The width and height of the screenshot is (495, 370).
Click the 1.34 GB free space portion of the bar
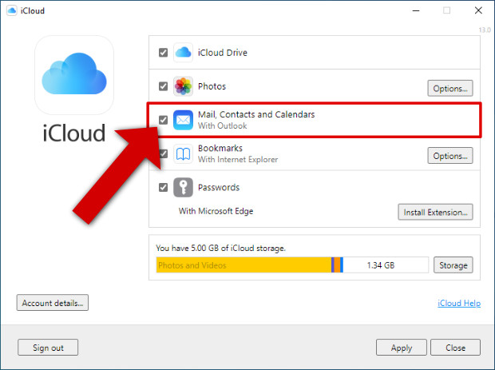[386, 265]
